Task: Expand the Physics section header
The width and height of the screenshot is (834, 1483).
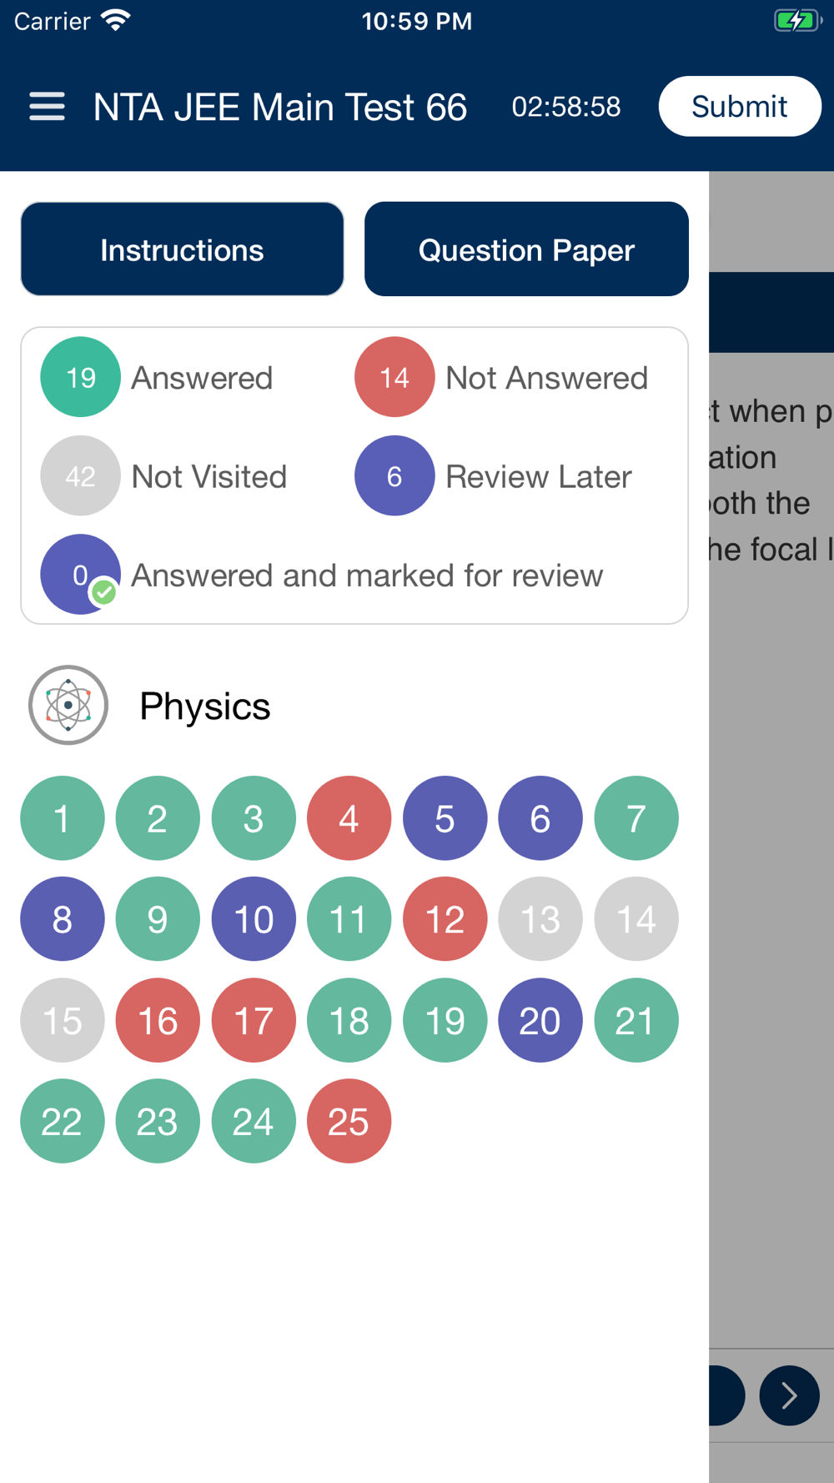Action: point(205,706)
